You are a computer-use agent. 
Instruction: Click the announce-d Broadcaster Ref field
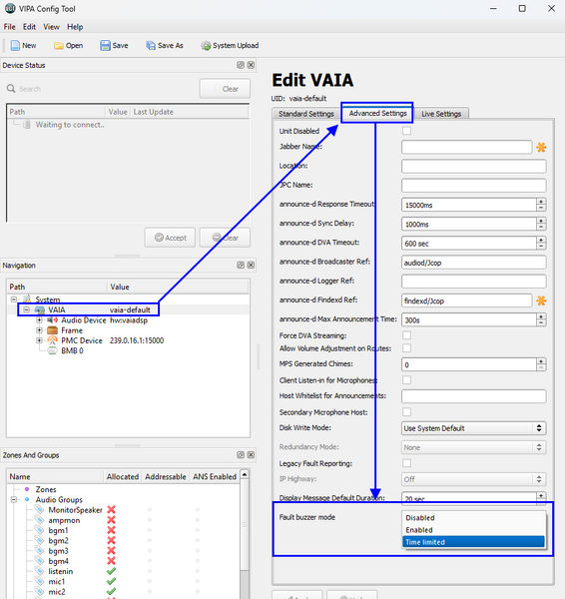click(x=474, y=263)
